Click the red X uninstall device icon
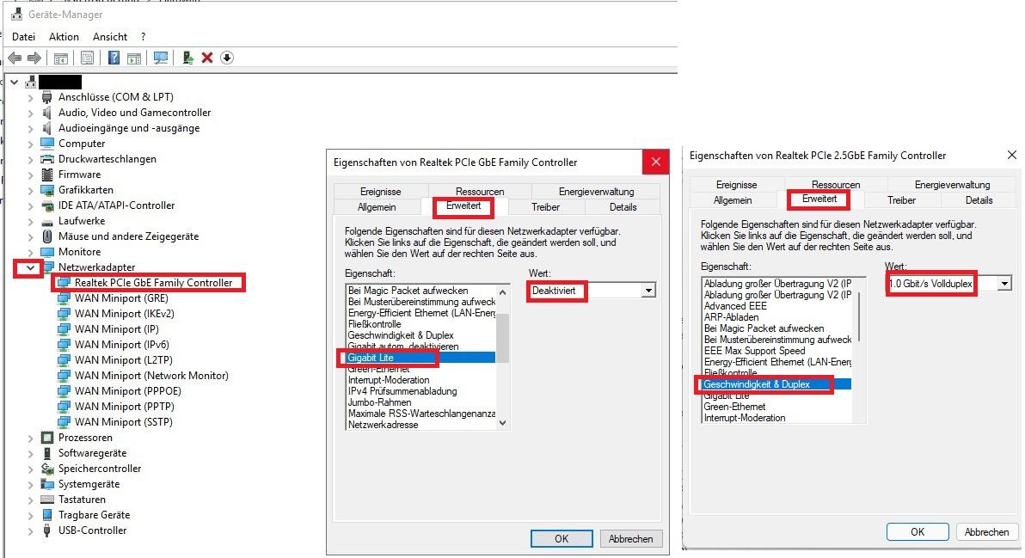Screen dimensions: 1025x558 (x=207, y=58)
